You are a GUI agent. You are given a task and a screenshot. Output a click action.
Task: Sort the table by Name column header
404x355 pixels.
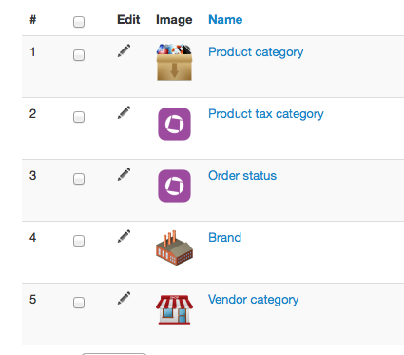[225, 20]
